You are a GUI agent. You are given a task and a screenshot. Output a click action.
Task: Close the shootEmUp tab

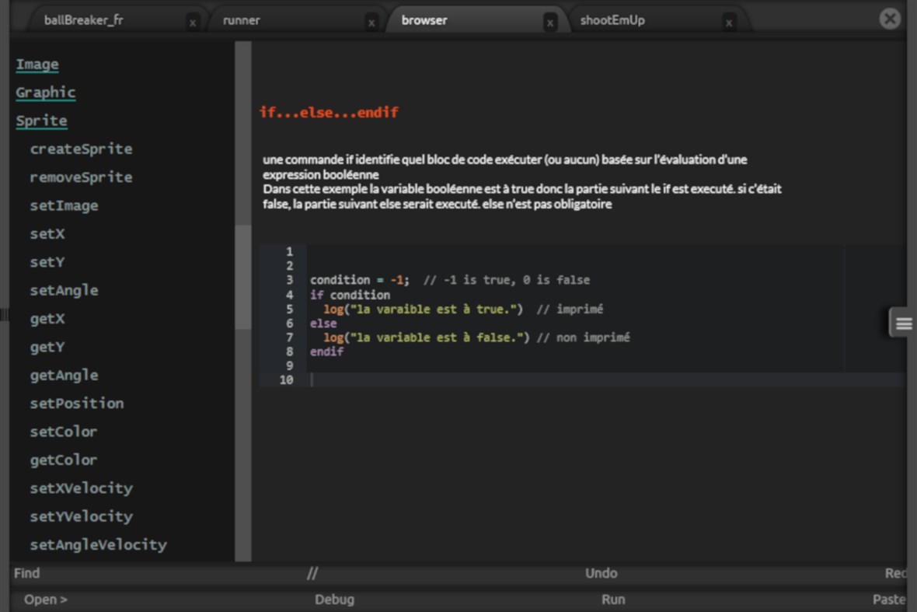729,23
